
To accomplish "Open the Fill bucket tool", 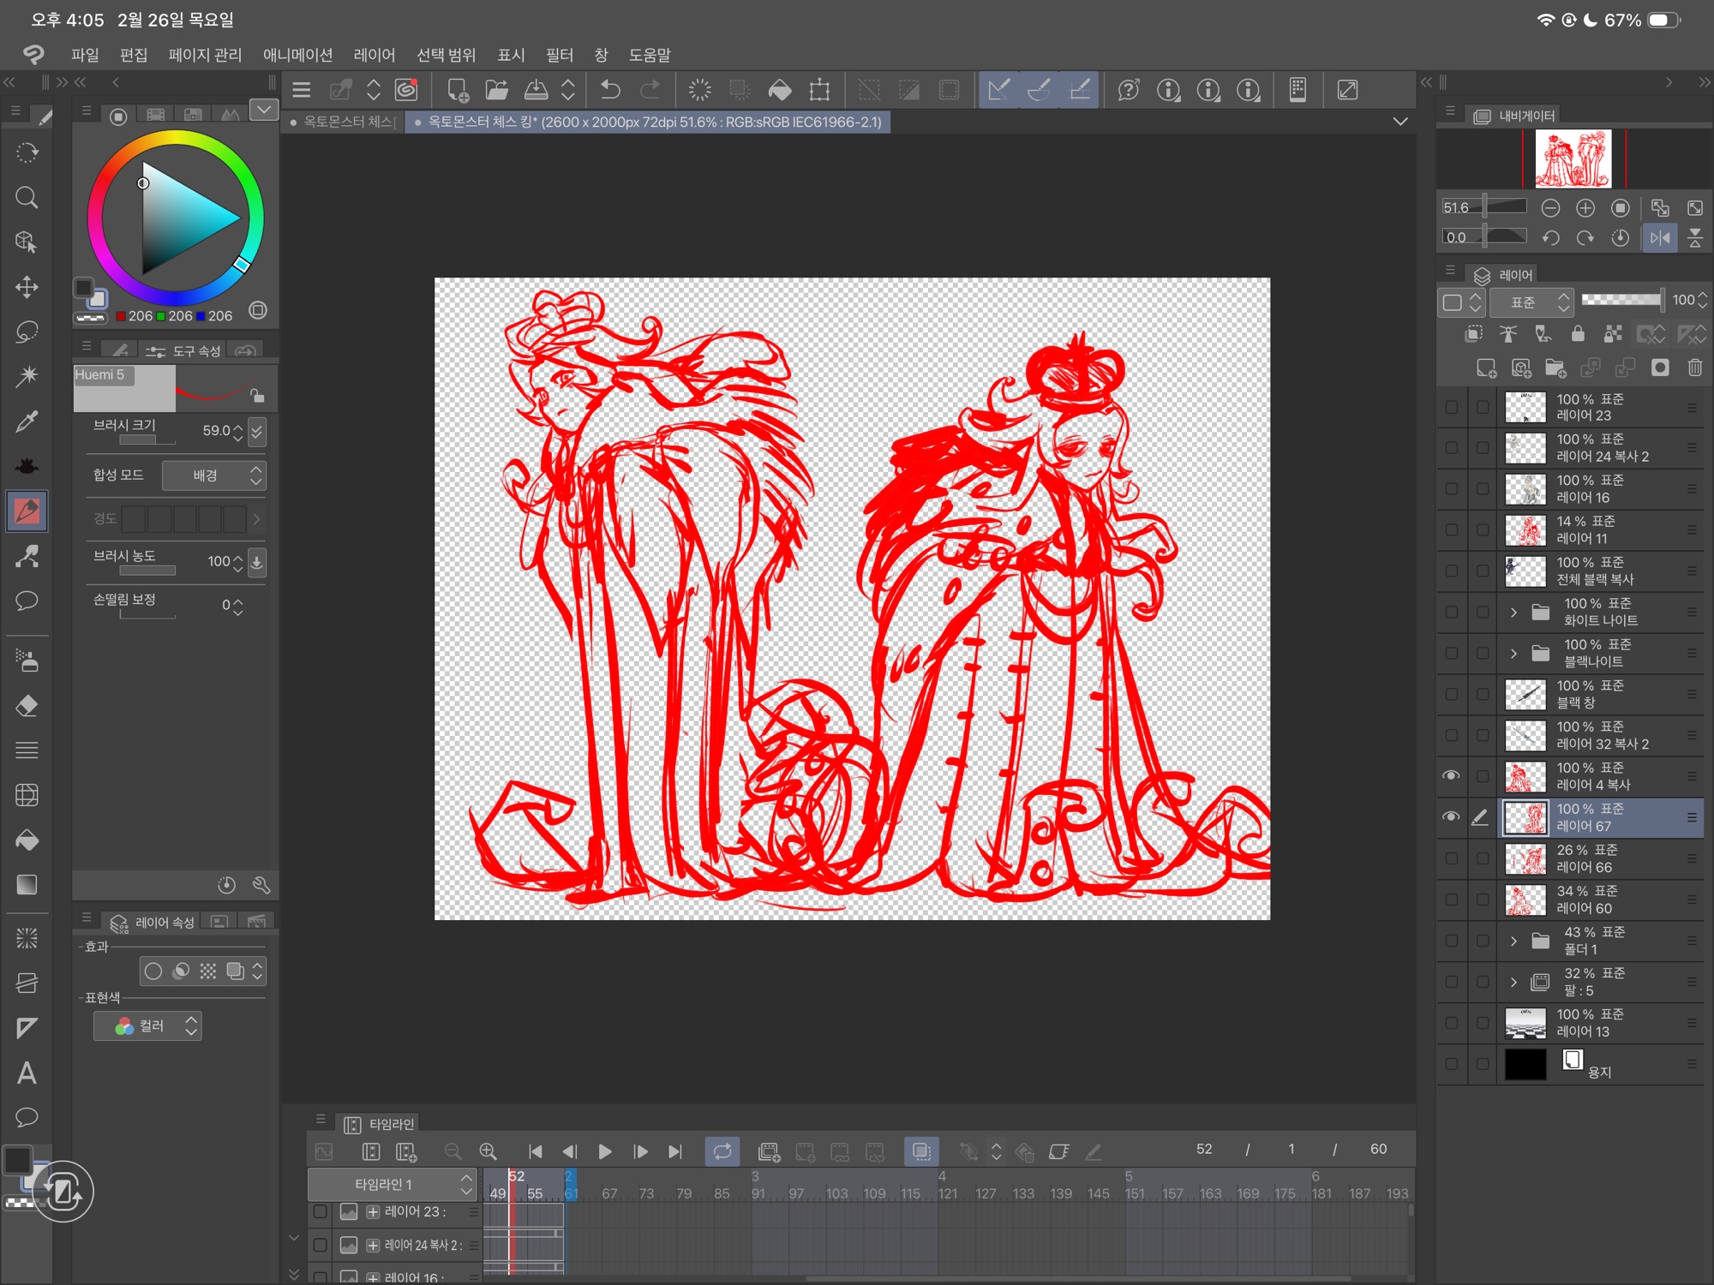I will [27, 840].
